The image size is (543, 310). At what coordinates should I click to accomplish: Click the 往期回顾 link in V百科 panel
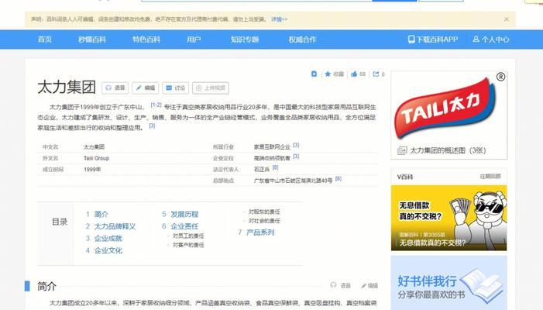(490, 176)
